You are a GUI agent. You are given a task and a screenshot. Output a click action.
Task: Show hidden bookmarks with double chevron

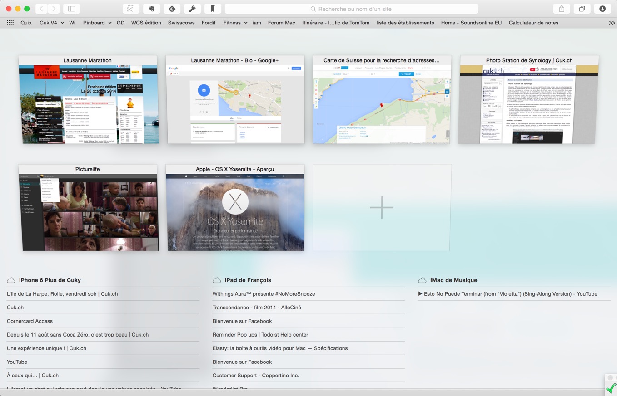[x=612, y=23]
